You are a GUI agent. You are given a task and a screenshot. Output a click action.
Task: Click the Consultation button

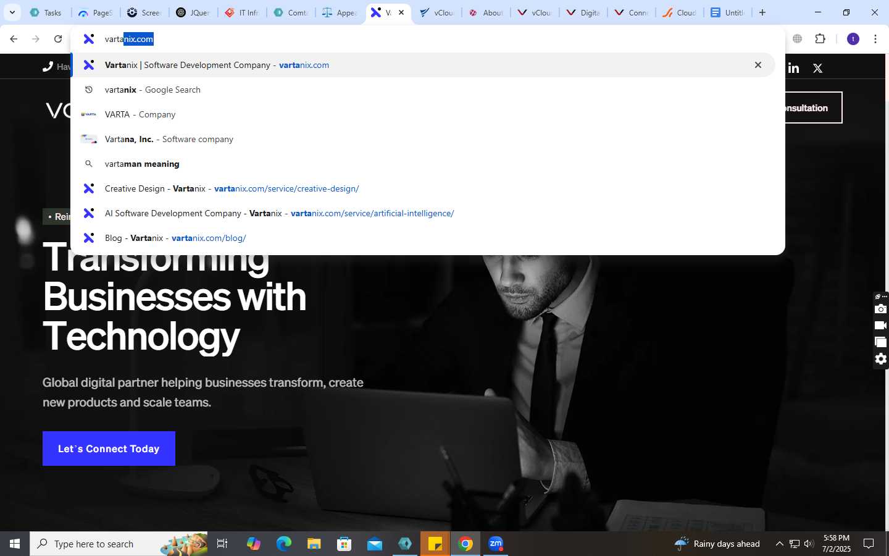pos(813,107)
